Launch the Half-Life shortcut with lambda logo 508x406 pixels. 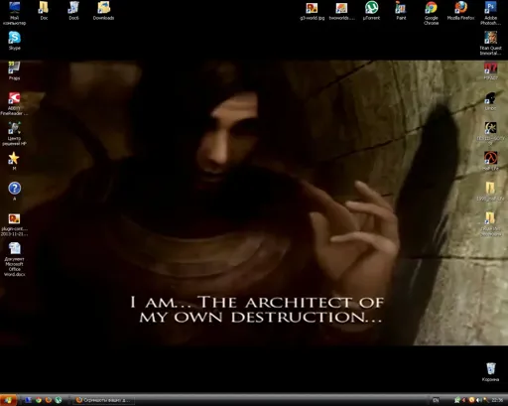tap(490, 161)
